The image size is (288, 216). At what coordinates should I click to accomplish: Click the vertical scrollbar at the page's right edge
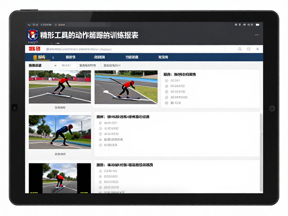[261, 153]
